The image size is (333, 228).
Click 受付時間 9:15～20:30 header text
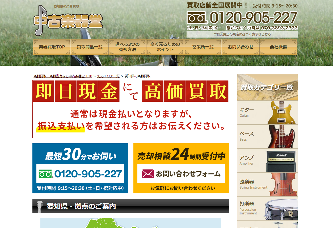click(x=275, y=6)
